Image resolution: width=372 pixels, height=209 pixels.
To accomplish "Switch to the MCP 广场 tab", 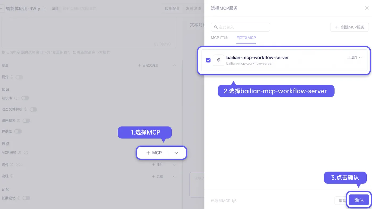I will tap(219, 38).
